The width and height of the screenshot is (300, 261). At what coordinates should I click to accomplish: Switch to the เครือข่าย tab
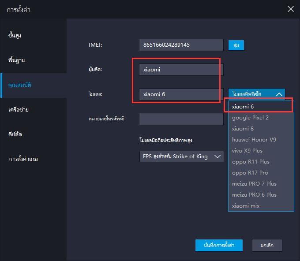coord(33,110)
